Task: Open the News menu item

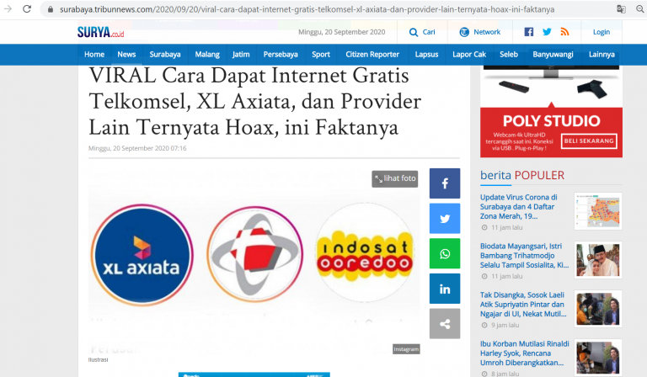Action: (126, 55)
